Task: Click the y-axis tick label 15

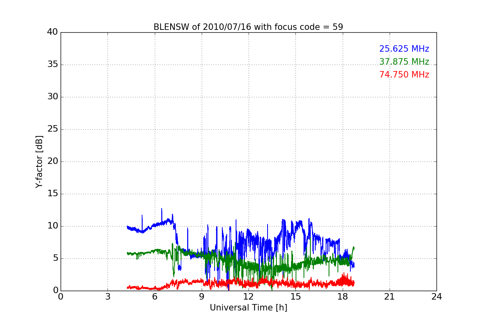Action: pos(53,194)
